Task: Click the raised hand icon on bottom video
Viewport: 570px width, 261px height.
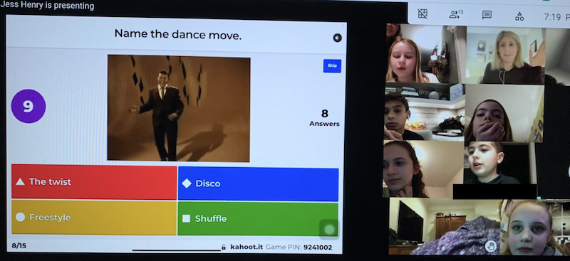Action: [490, 246]
